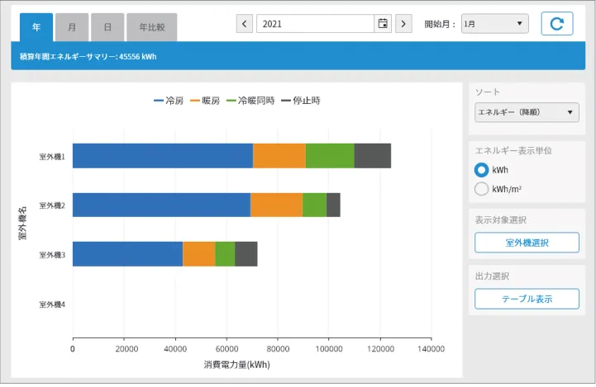The width and height of the screenshot is (596, 387).
Task: Click the year input field showing 2021
Action: tap(315, 24)
